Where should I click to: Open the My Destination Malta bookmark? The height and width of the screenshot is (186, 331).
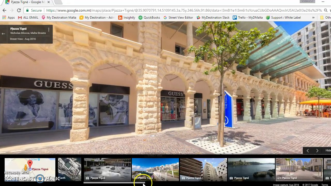pyautogui.click(x=59, y=18)
